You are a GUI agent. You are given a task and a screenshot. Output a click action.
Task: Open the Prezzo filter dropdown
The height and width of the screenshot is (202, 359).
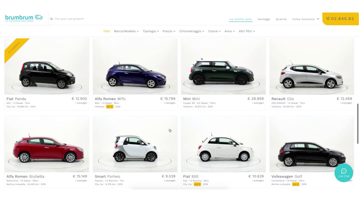169,31
